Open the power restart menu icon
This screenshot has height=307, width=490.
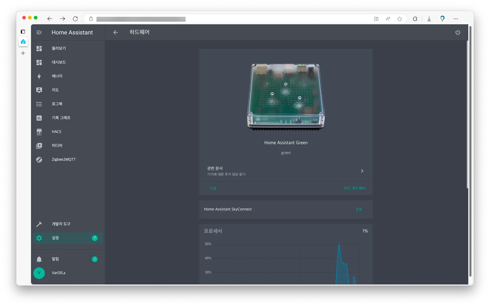point(458,32)
